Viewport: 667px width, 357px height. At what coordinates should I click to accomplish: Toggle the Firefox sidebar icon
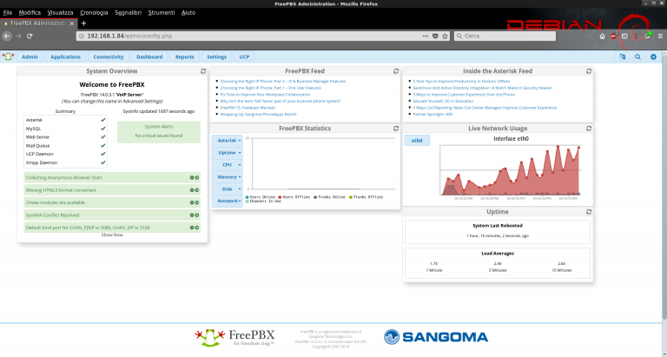tap(624, 36)
